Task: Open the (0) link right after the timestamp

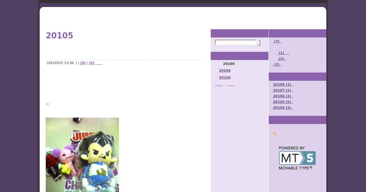Action: tap(83, 63)
